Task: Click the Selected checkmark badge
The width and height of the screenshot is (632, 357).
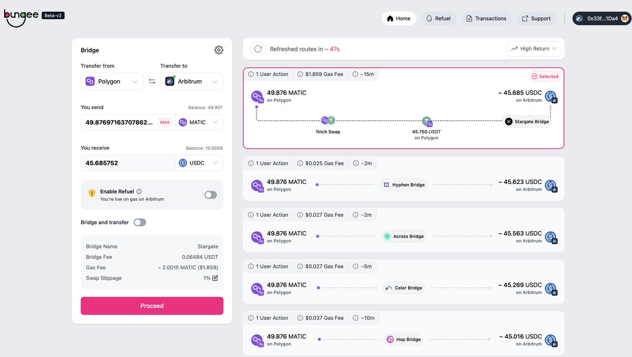Action: click(x=545, y=76)
